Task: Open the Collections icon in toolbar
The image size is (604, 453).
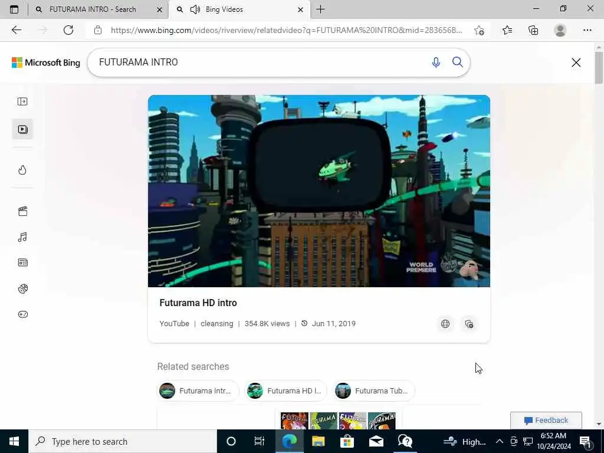Action: point(533,30)
